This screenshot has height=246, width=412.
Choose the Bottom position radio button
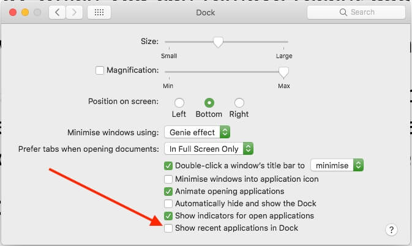point(209,103)
